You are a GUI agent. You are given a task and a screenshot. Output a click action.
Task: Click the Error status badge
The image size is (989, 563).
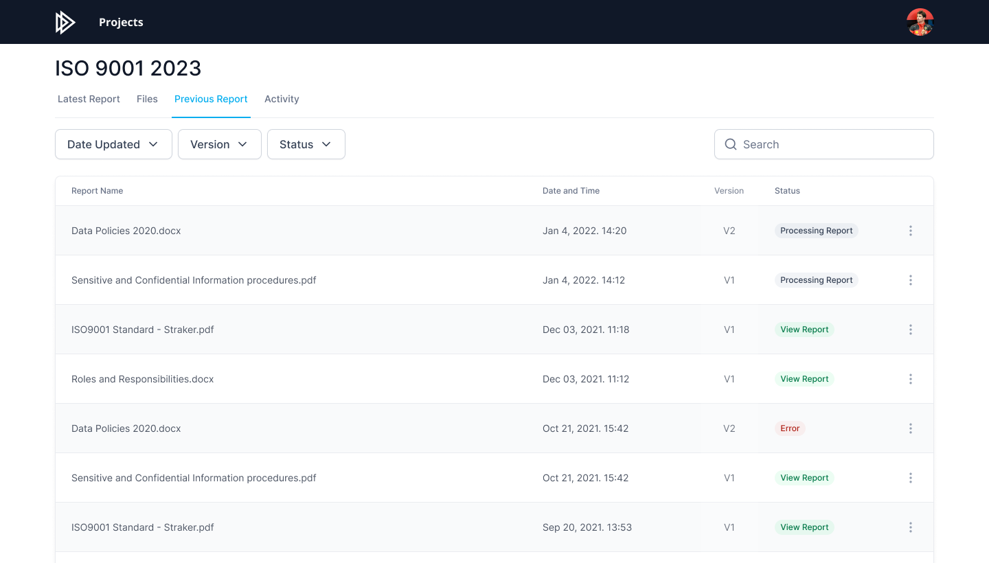pos(790,428)
